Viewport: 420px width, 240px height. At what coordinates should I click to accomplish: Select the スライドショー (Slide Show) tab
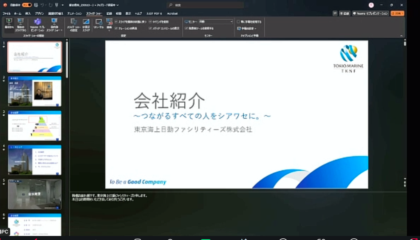point(94,14)
